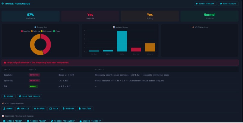Click the Check column header
Screen dimensions: 243x123
(7, 70)
